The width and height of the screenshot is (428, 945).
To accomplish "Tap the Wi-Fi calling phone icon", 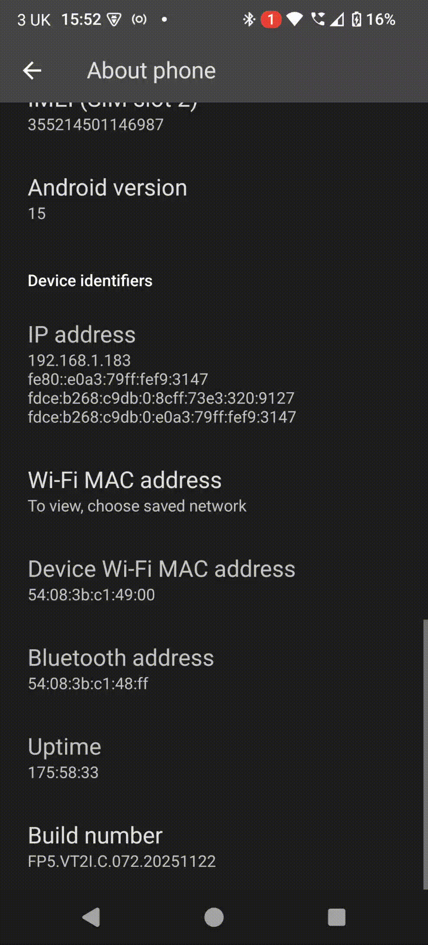I will coord(318,20).
